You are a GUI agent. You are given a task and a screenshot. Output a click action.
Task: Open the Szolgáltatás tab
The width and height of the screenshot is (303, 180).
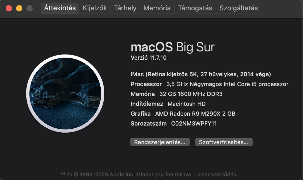[x=239, y=8]
